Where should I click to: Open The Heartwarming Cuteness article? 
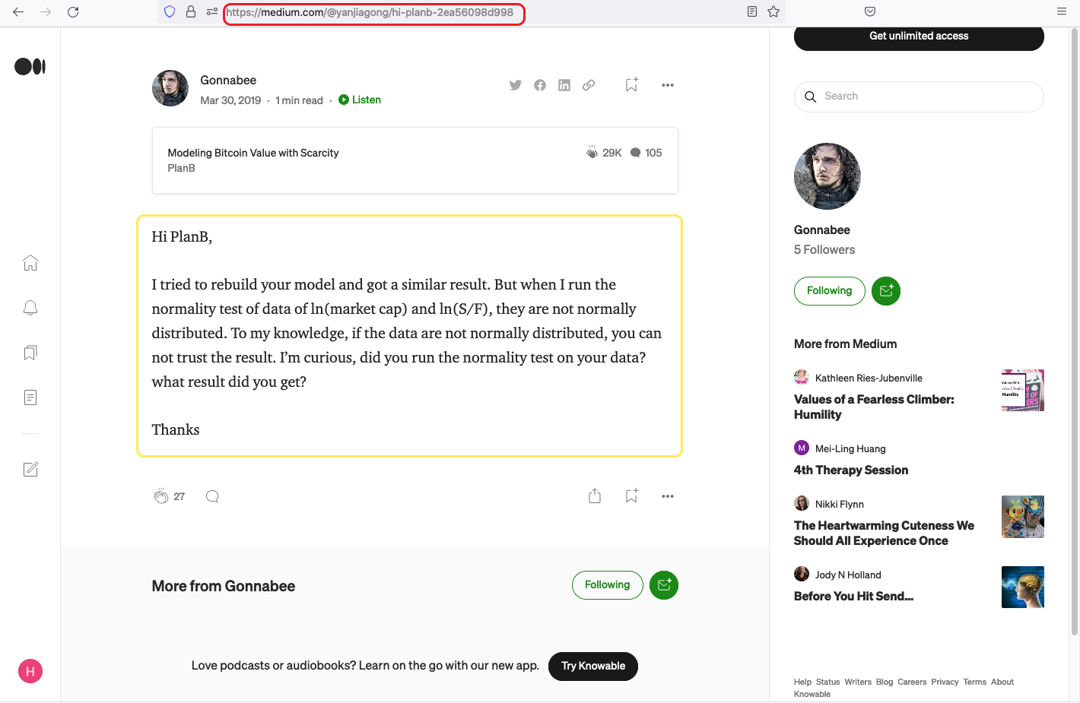884,533
